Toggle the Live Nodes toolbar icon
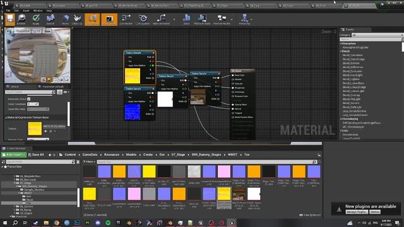 (126, 20)
